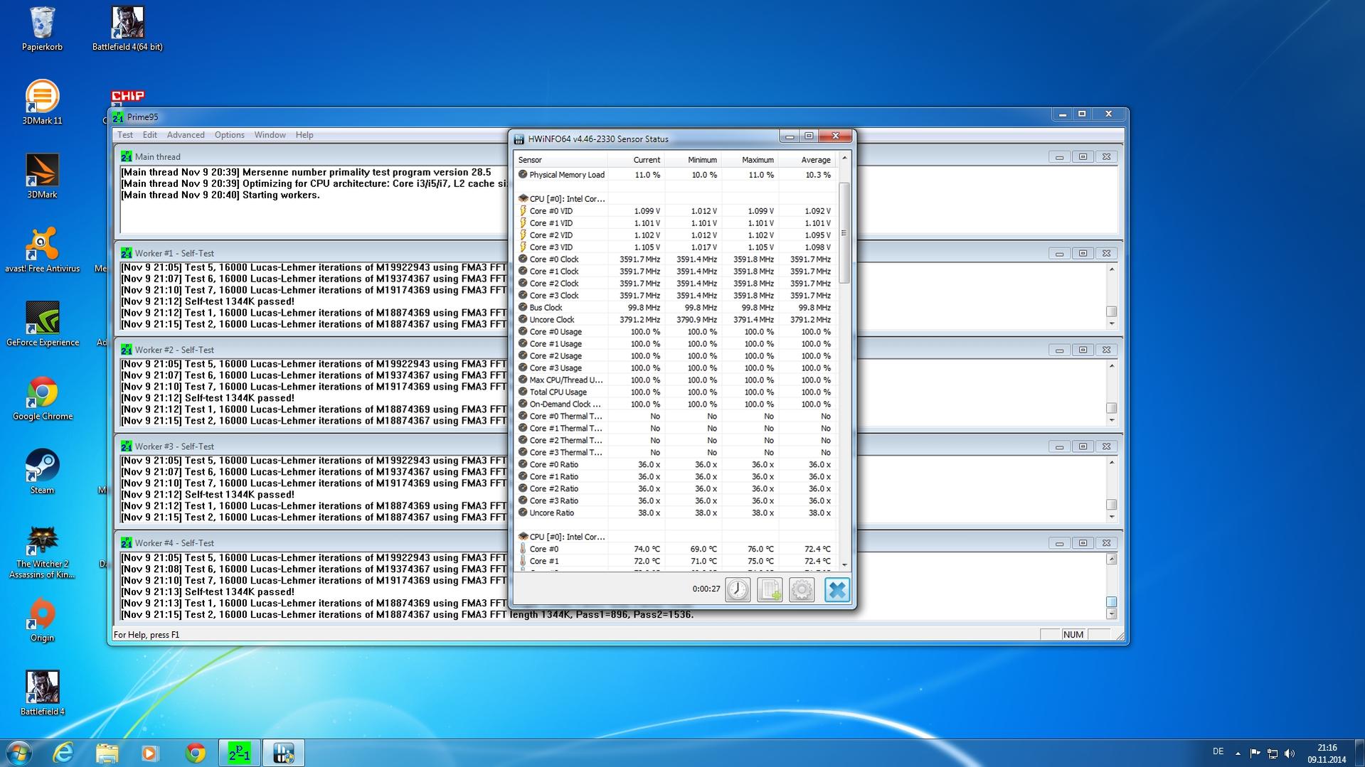Open the volume control in system tray
This screenshot has width=1365, height=767.
click(x=1290, y=753)
